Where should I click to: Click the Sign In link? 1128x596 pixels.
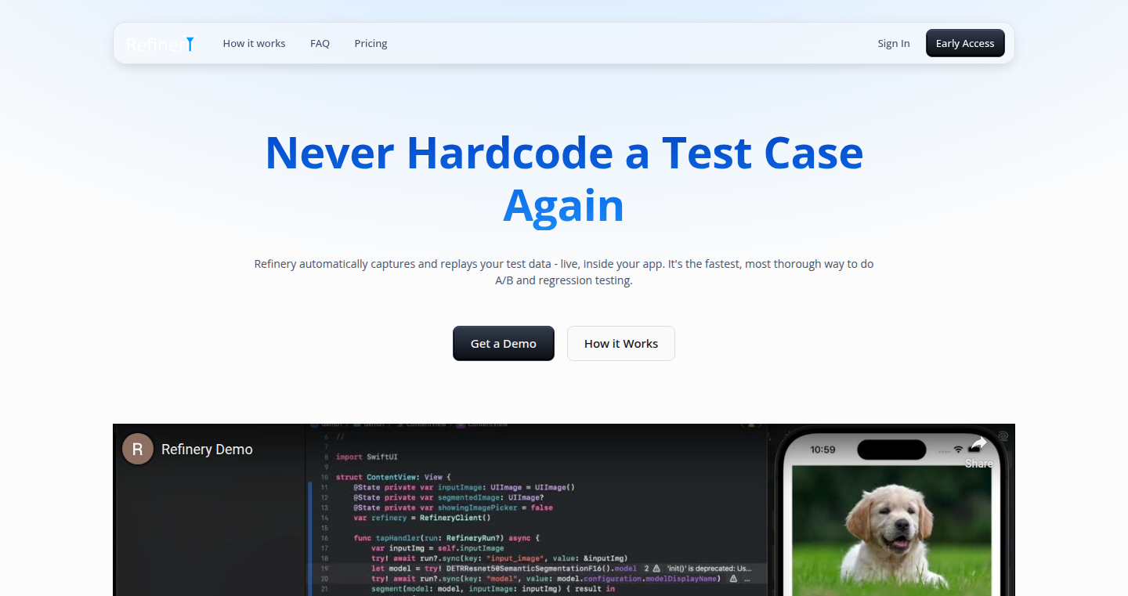pos(894,44)
